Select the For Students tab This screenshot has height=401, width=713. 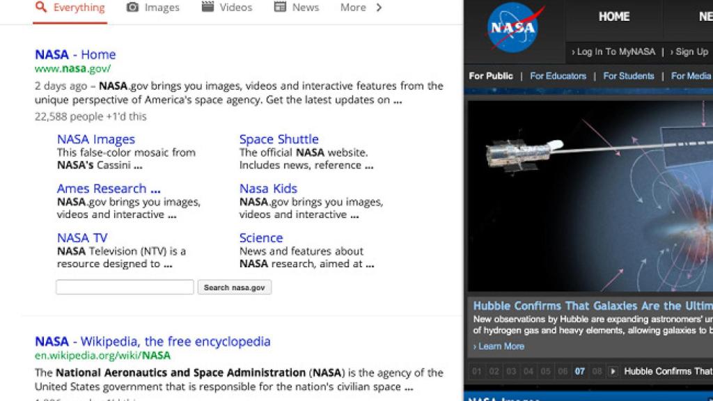tap(628, 76)
